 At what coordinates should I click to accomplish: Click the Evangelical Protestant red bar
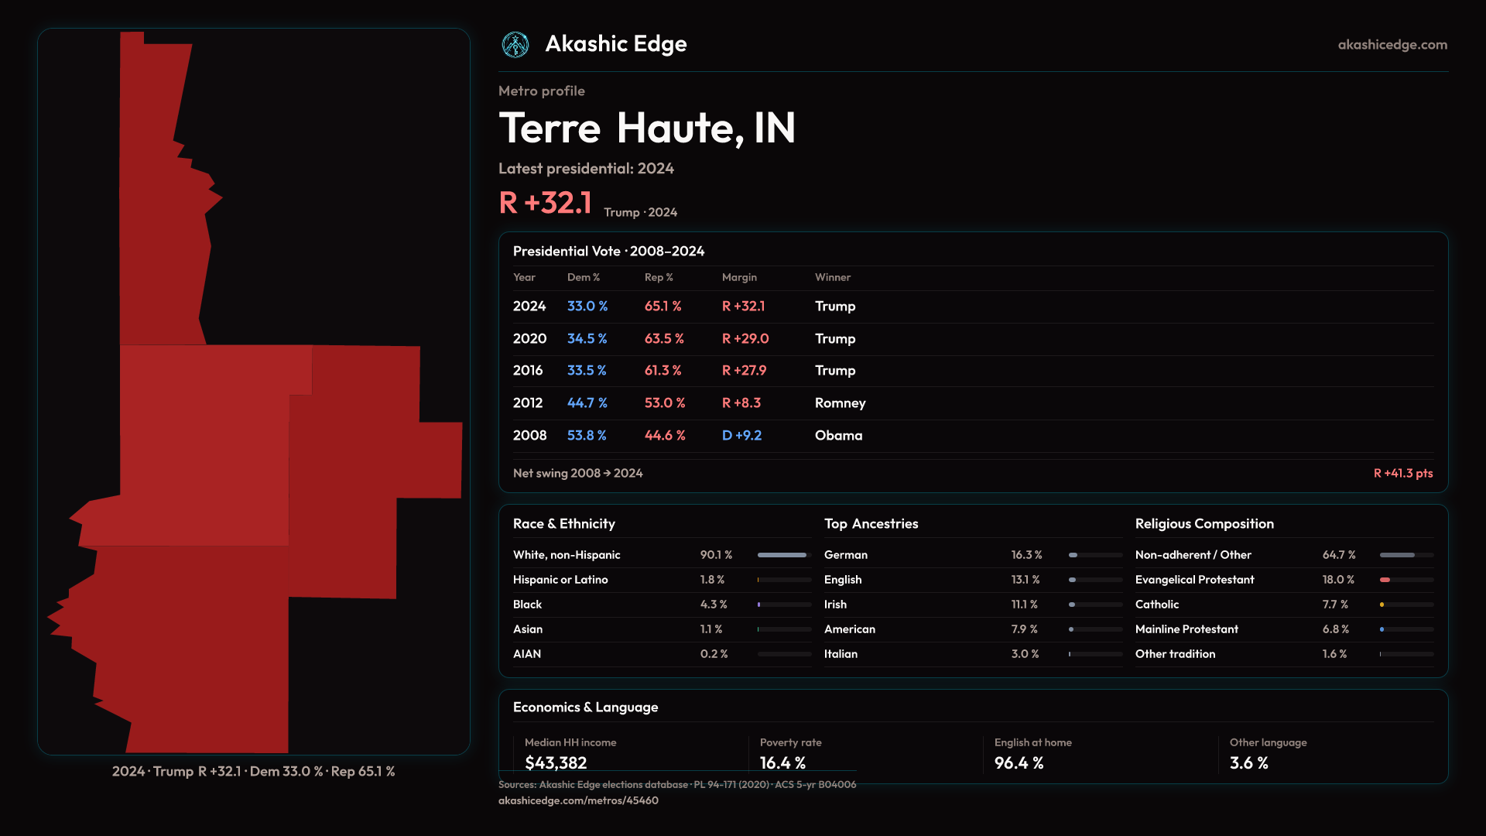click(x=1385, y=580)
